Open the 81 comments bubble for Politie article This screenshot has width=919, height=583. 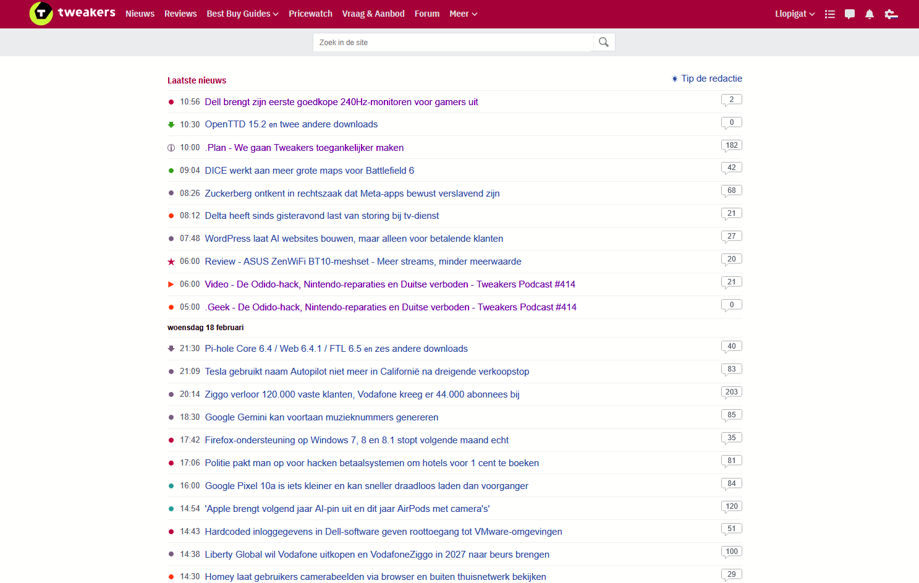click(732, 461)
